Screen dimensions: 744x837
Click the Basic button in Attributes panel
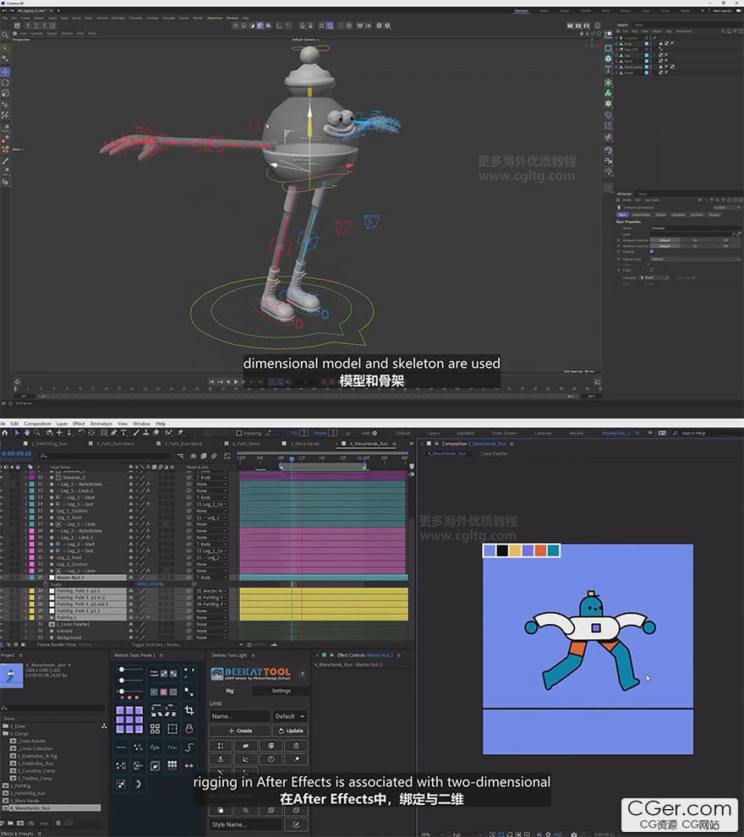622,215
